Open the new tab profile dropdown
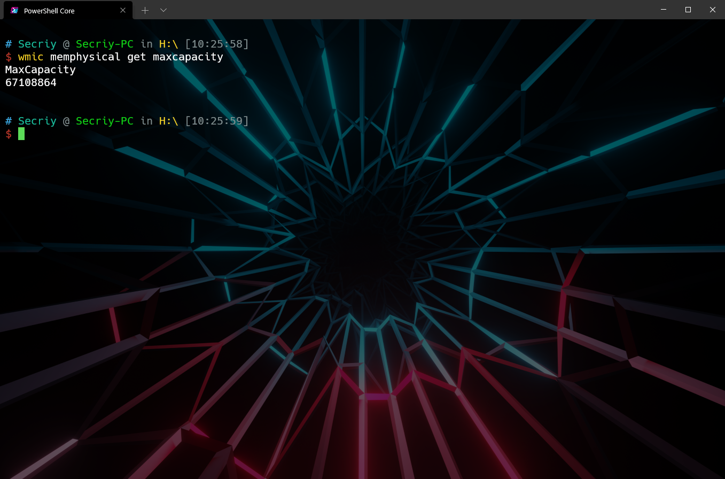 tap(163, 10)
